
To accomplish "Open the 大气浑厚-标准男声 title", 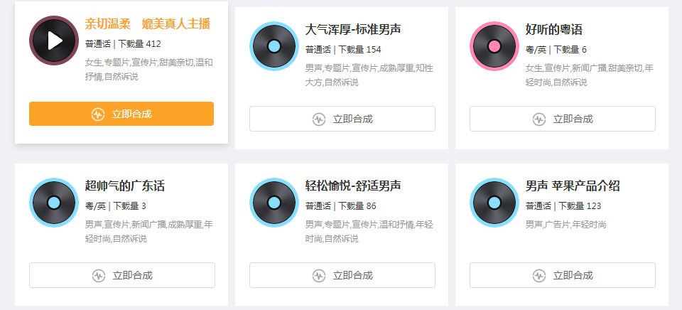I will pyautogui.click(x=353, y=30).
